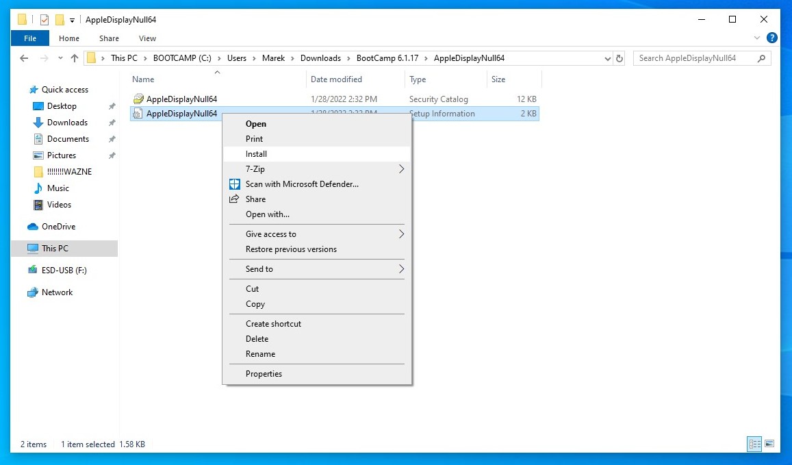Switch to Details view layout icon

click(x=754, y=444)
